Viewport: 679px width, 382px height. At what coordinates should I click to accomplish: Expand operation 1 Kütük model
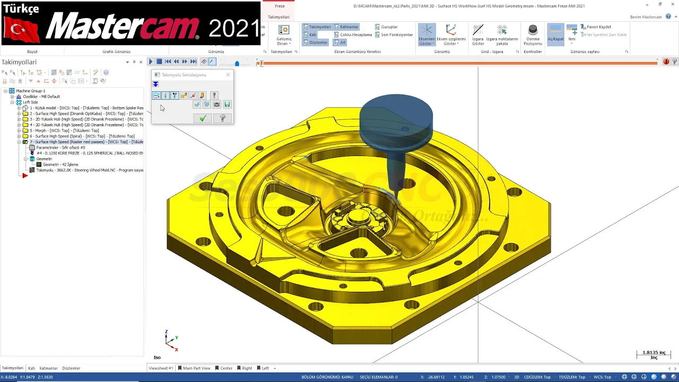coord(19,108)
